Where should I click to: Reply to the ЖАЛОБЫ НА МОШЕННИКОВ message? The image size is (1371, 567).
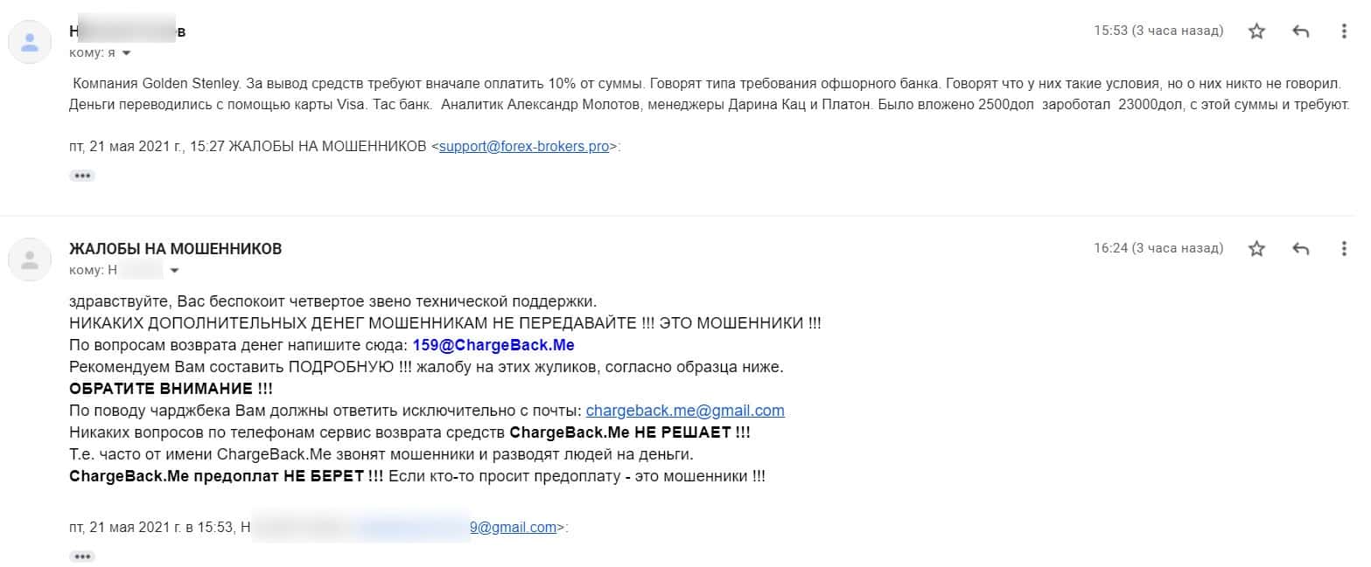(x=1300, y=249)
